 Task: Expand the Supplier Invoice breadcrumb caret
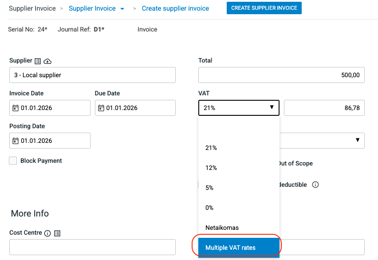tap(122, 9)
